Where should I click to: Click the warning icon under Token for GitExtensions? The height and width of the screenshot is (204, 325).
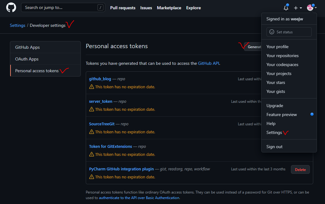91,154
